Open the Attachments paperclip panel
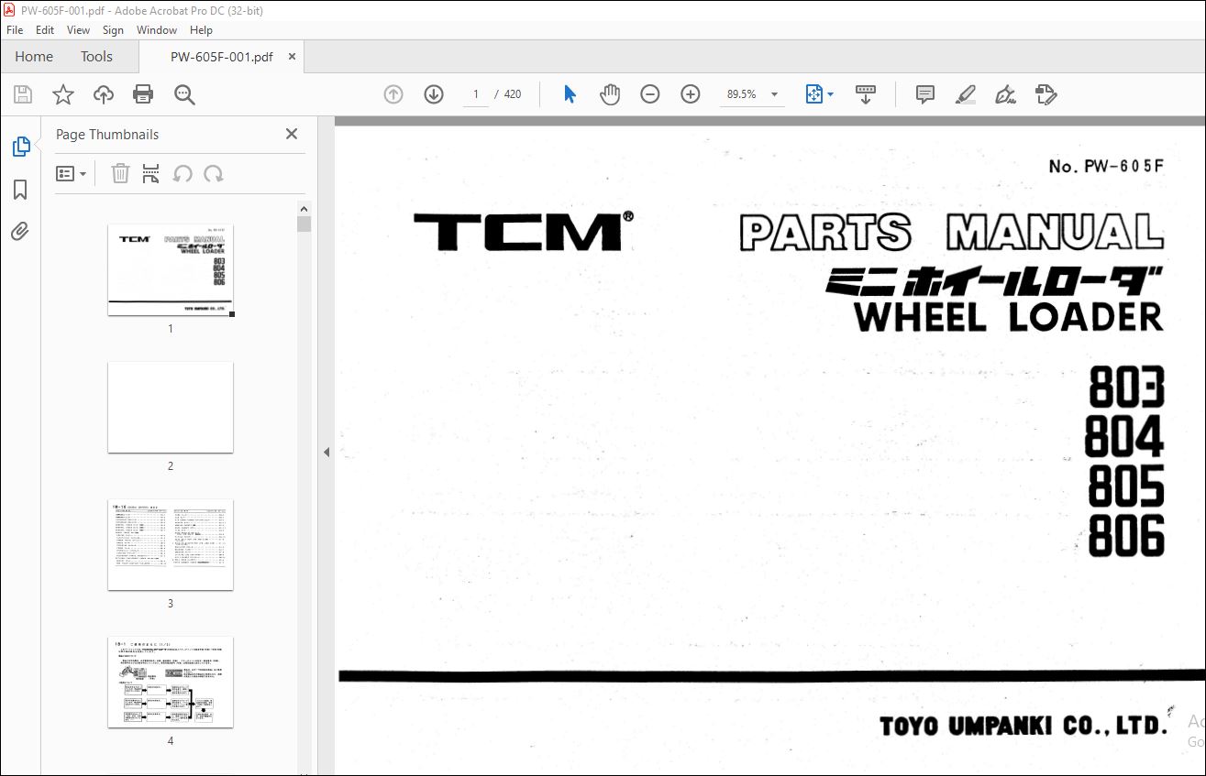Viewport: 1206px width, 776px height. point(20,231)
